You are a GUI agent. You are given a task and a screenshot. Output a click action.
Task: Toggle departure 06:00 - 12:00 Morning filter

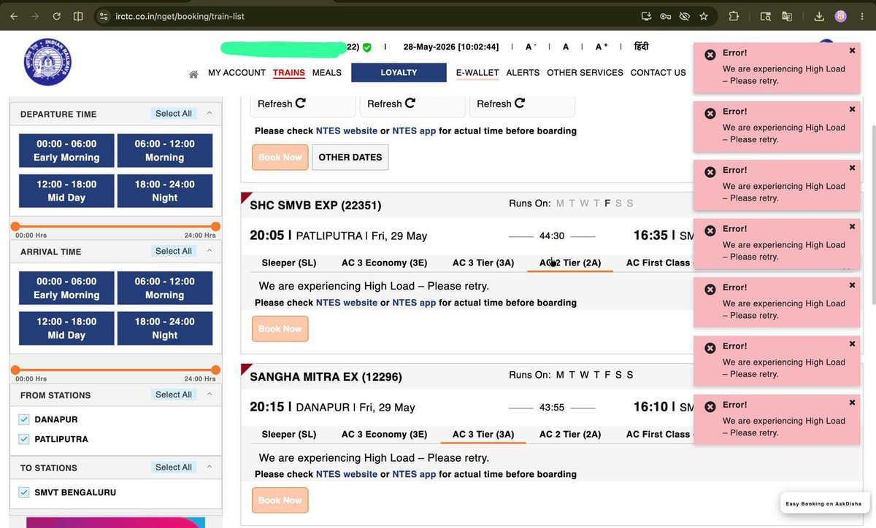point(165,150)
